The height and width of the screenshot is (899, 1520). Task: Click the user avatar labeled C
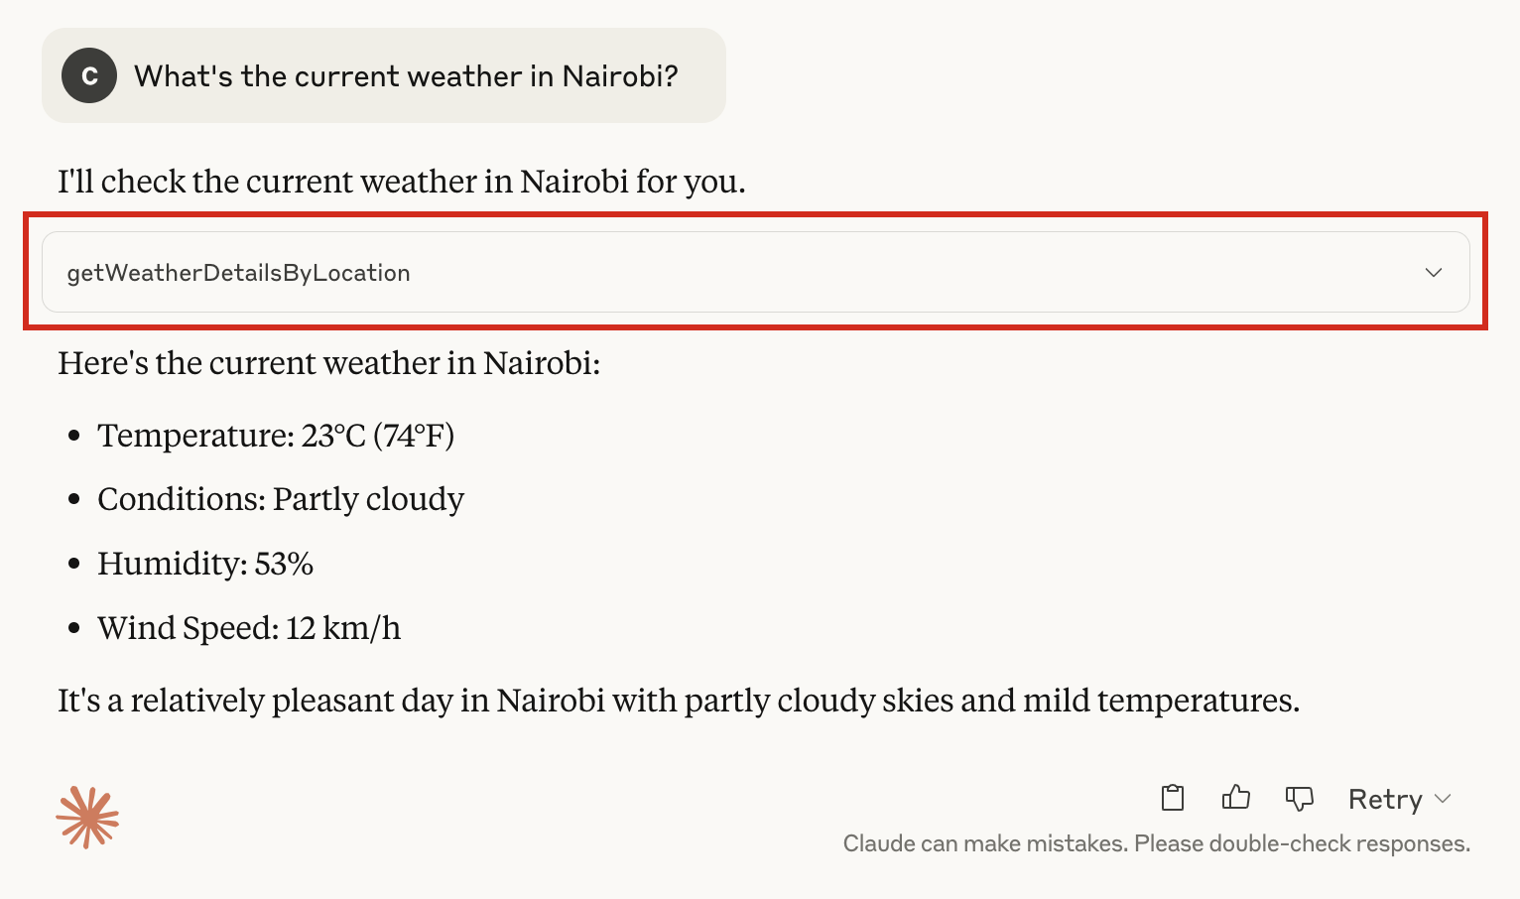pos(89,75)
